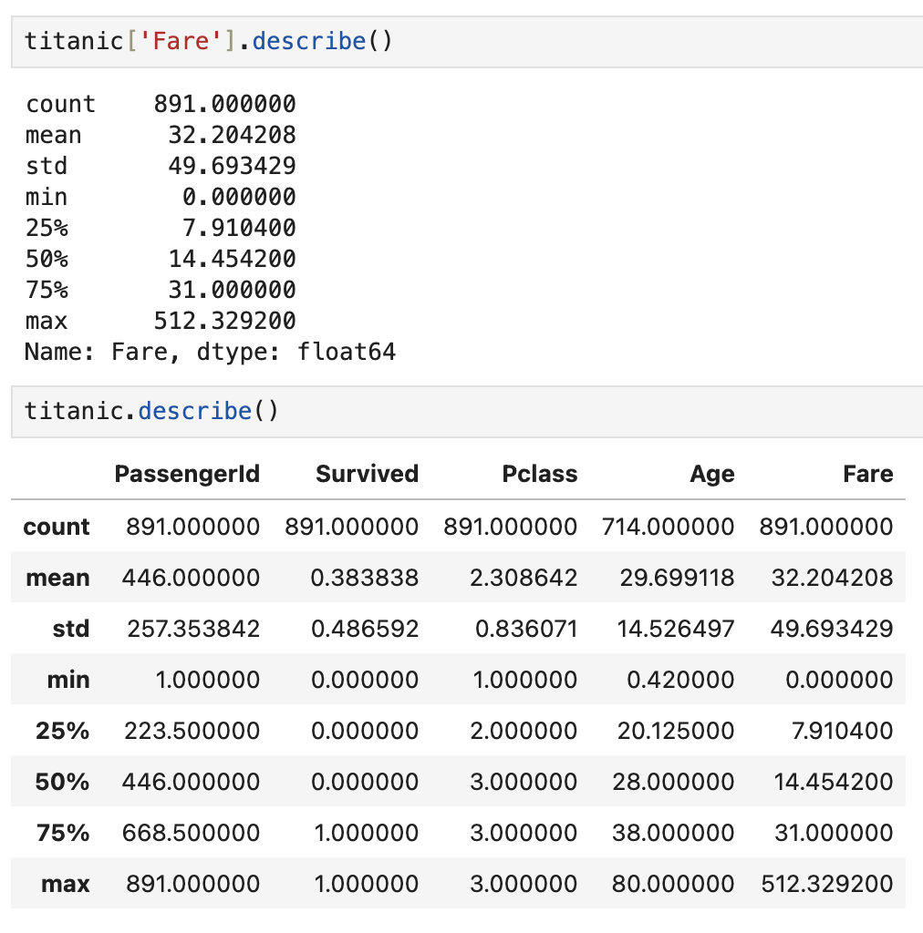Viewport: 923px width, 933px height.
Task: Click the max row label in table
Action: tap(66, 884)
